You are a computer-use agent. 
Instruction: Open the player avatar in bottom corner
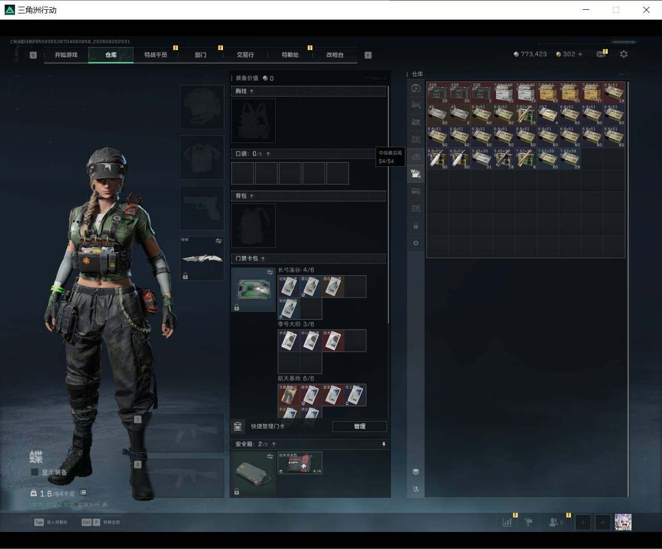(623, 522)
